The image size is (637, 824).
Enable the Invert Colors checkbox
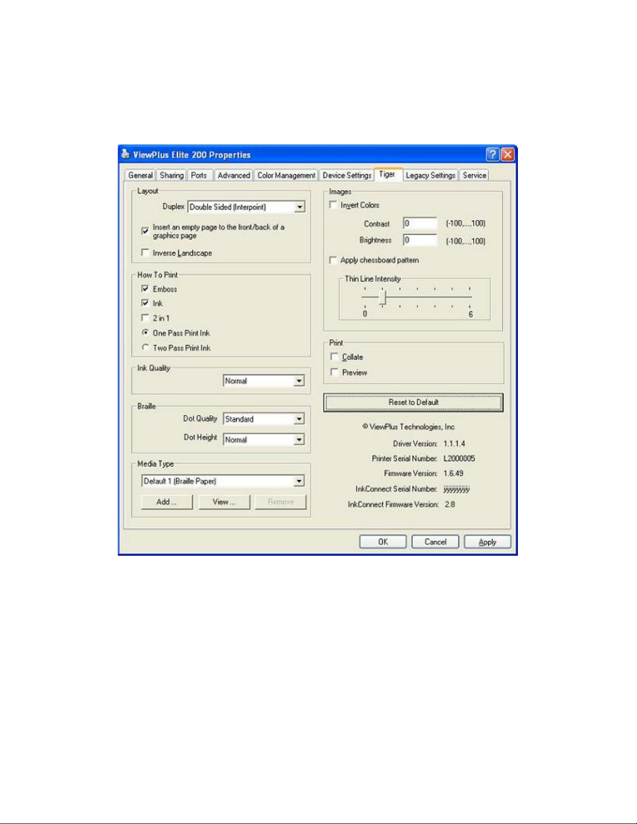point(333,205)
